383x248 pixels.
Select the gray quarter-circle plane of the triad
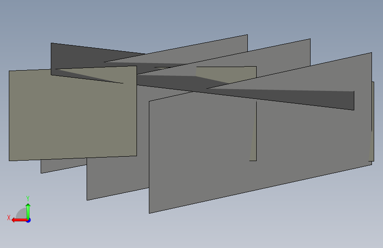point(22,214)
